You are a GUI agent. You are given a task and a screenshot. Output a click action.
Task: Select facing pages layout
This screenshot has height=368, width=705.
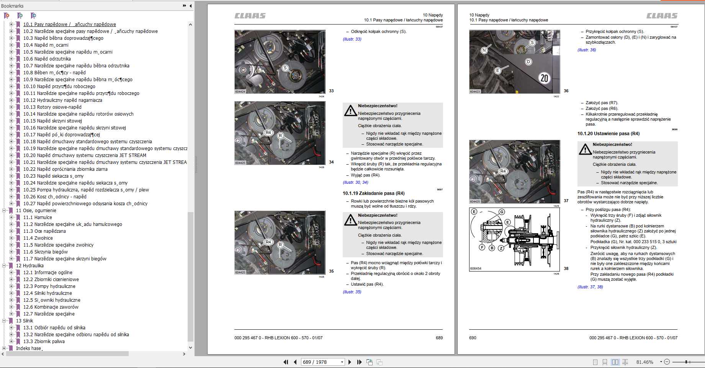point(615,362)
